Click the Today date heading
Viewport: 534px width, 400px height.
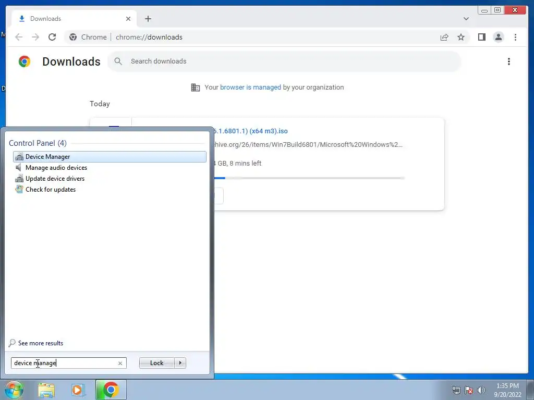pyautogui.click(x=100, y=104)
